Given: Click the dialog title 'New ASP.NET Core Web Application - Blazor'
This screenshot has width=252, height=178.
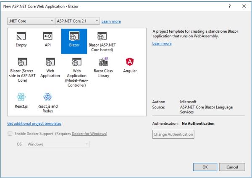Looking at the screenshot, I should [41, 6].
